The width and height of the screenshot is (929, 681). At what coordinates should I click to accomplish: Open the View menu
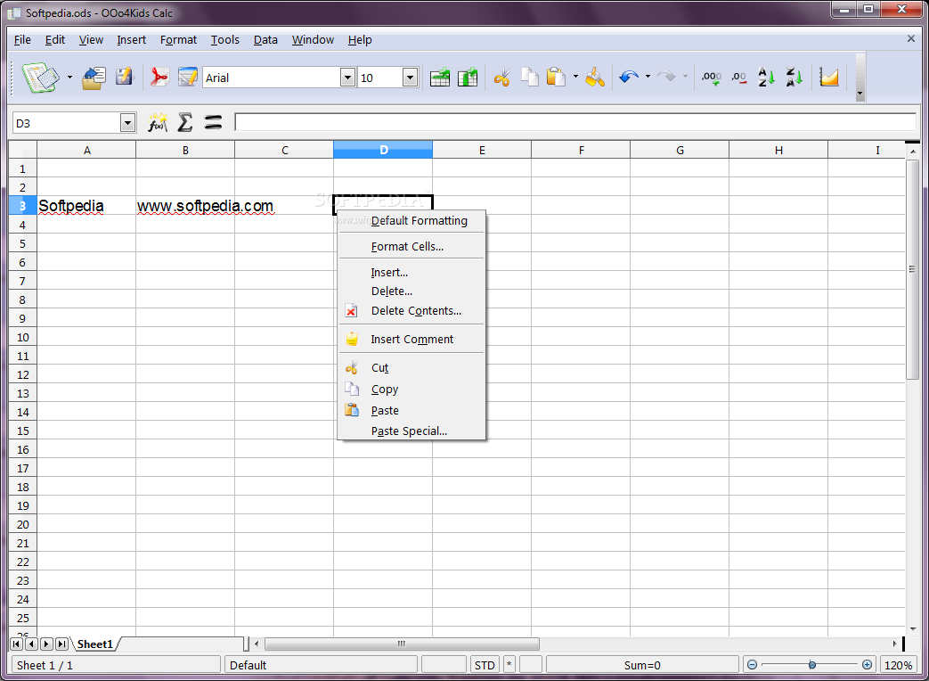tap(91, 40)
